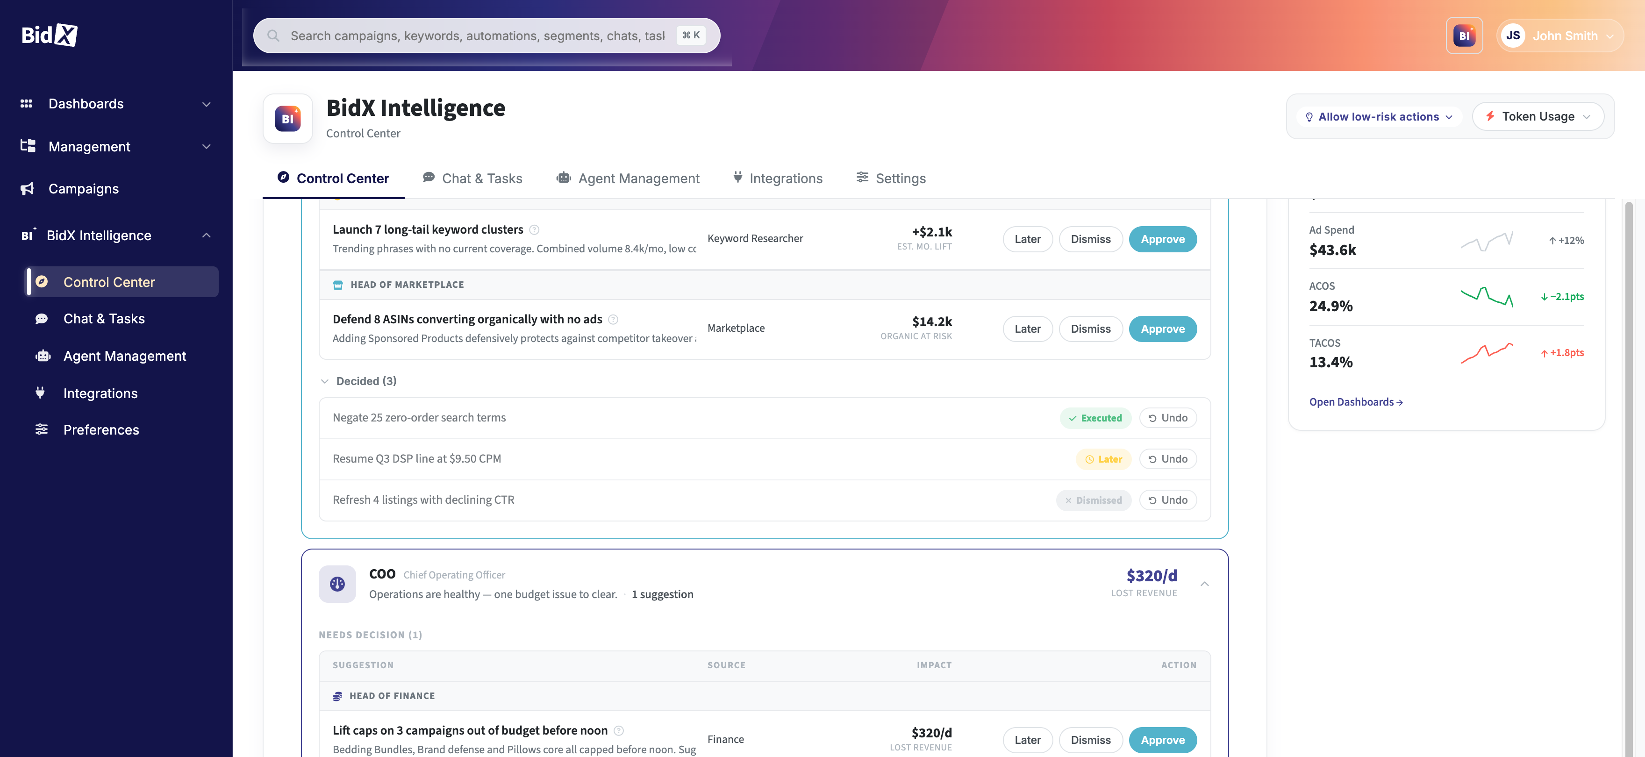
Task: Click the JS user avatar
Action: point(1513,36)
